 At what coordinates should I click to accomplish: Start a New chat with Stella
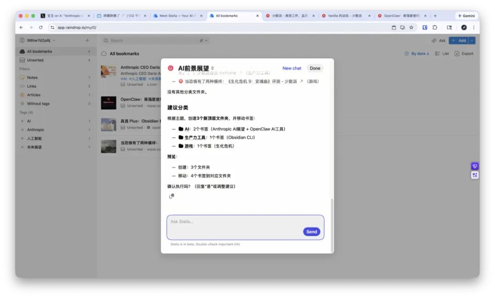(x=291, y=68)
